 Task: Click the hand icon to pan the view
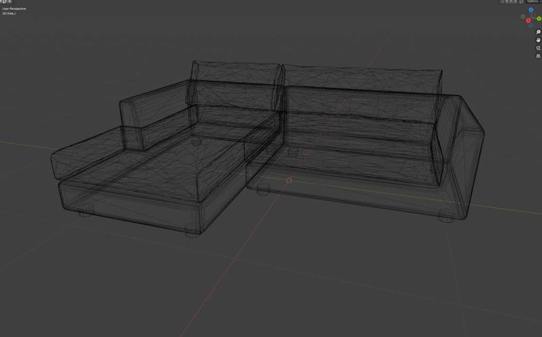[x=538, y=40]
